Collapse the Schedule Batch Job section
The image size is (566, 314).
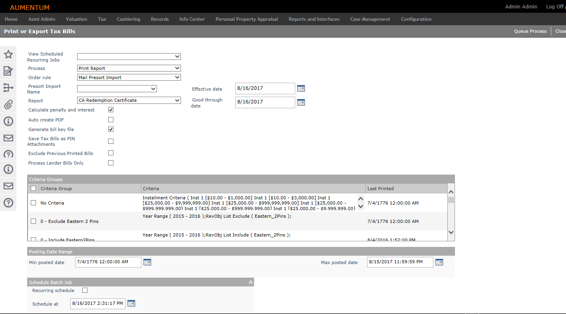point(250,282)
